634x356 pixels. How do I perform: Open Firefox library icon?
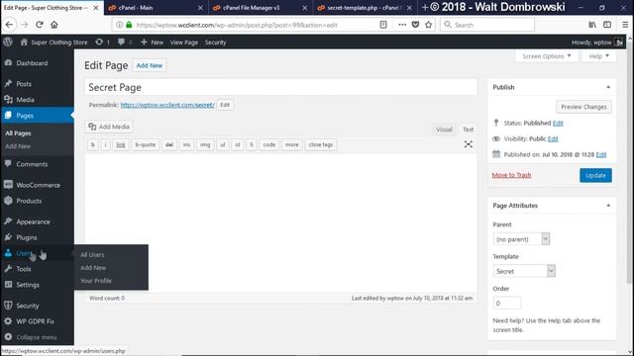coord(592,25)
